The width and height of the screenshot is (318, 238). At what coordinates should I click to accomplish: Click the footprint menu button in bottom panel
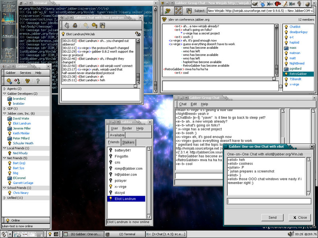pos(4,234)
